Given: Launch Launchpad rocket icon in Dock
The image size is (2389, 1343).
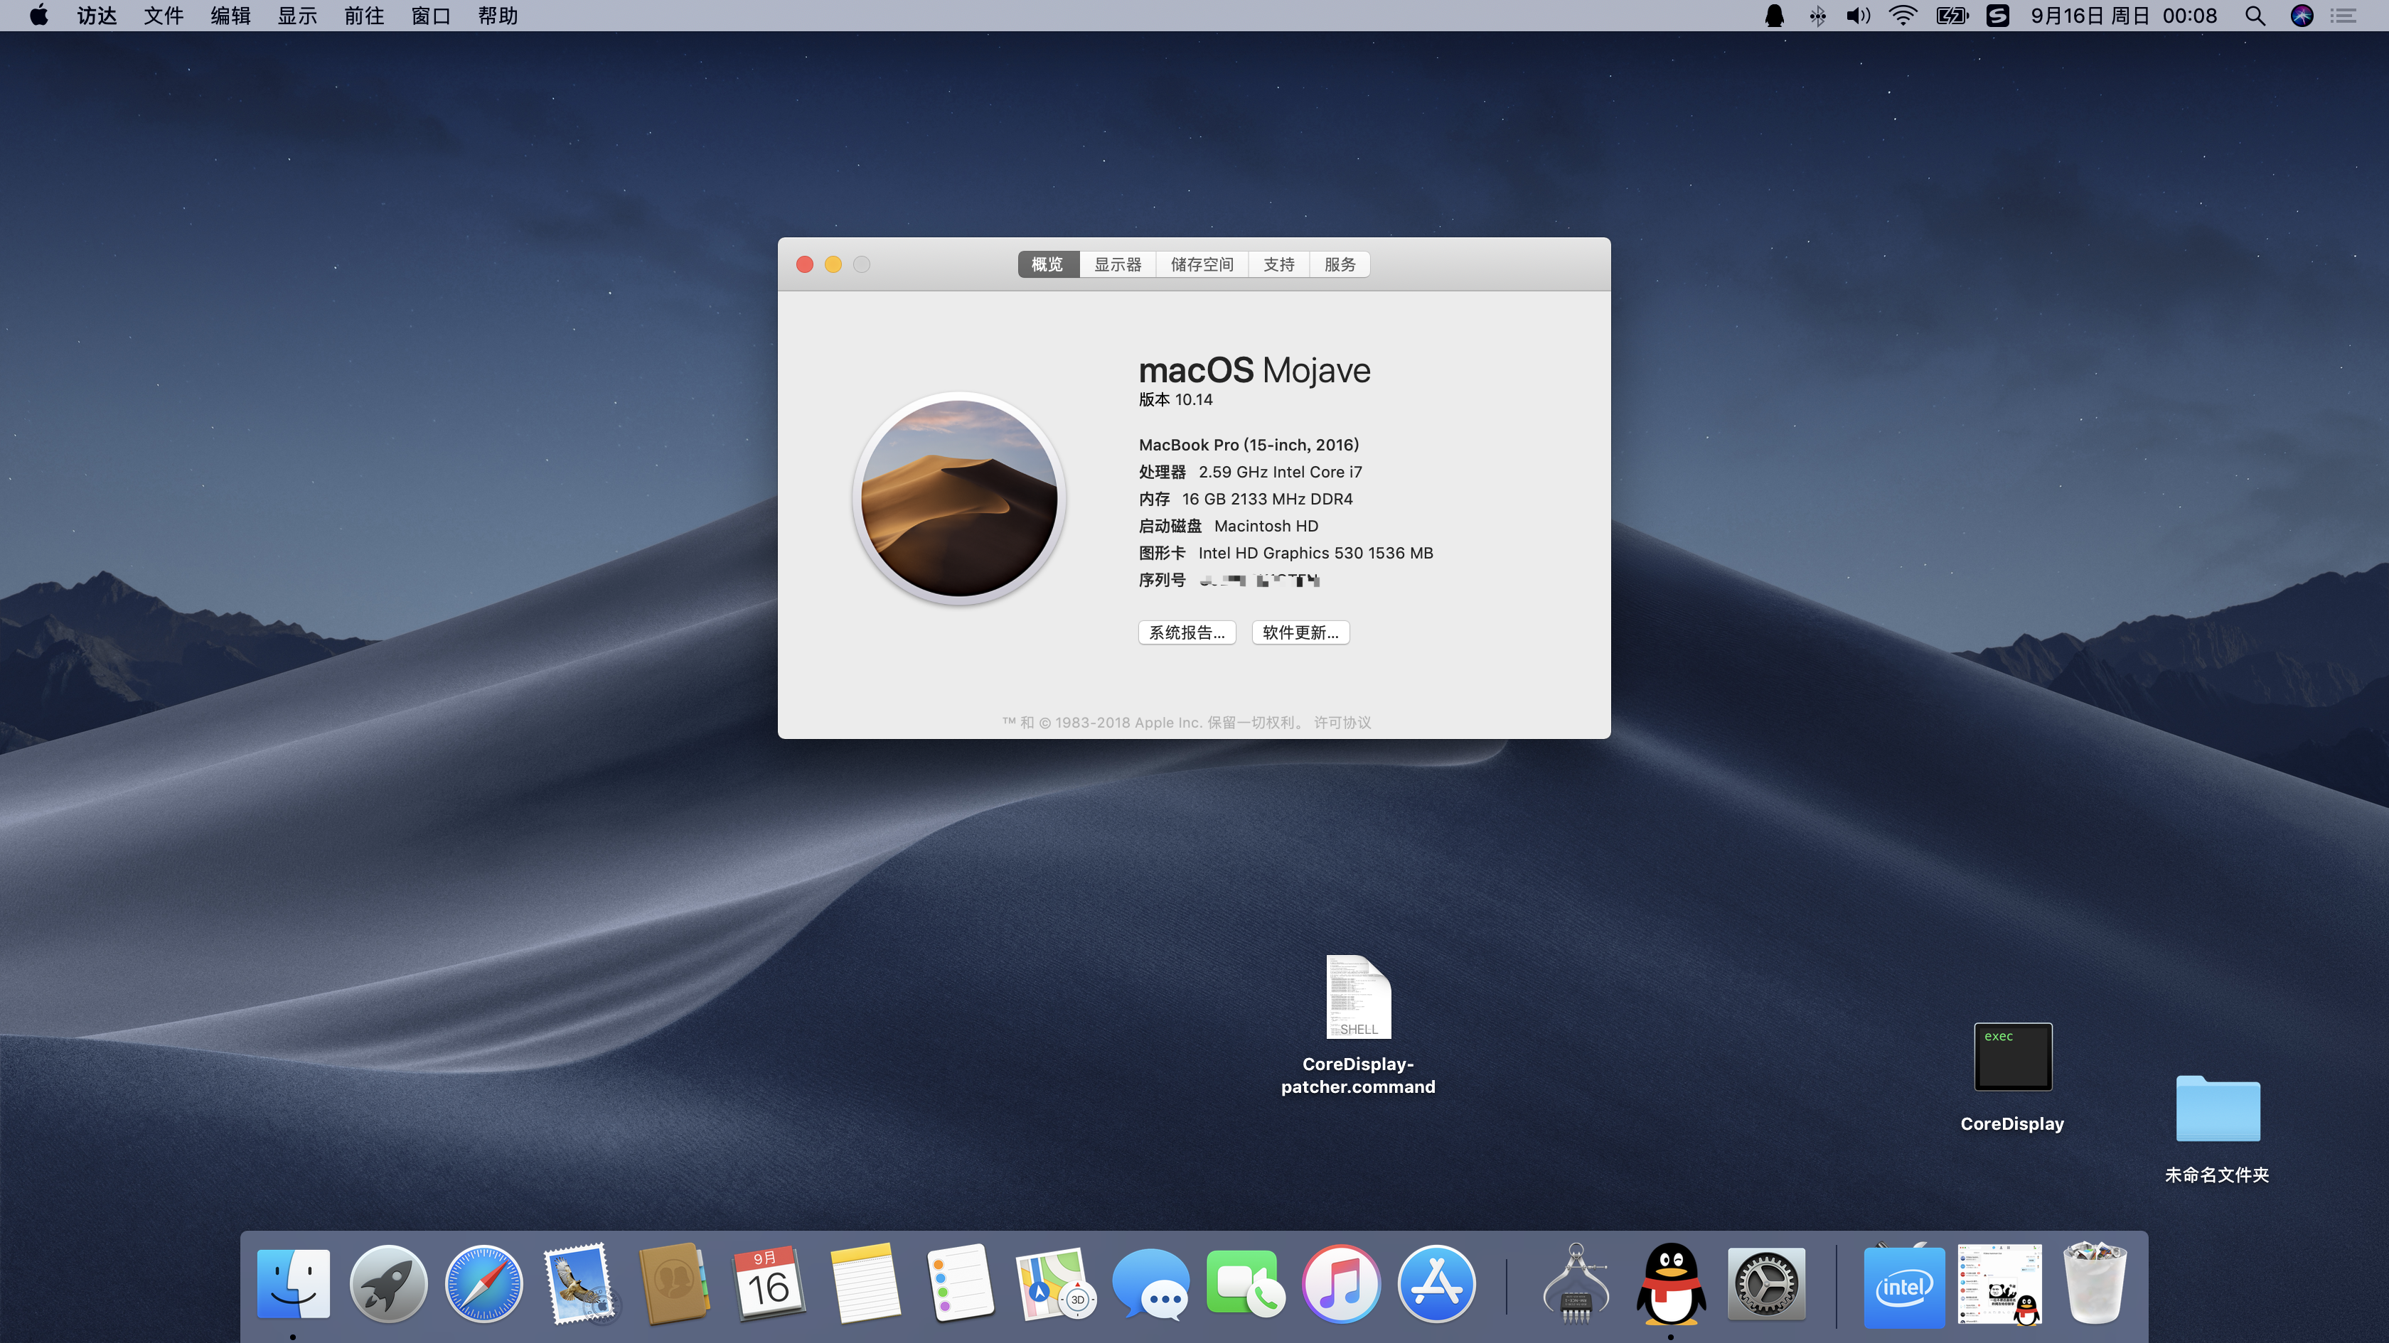Looking at the screenshot, I should 388,1284.
